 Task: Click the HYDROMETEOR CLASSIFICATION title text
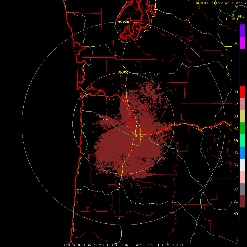coord(96,245)
